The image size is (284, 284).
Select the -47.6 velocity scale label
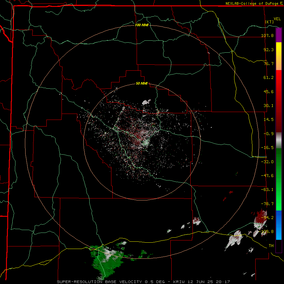(x=267, y=176)
